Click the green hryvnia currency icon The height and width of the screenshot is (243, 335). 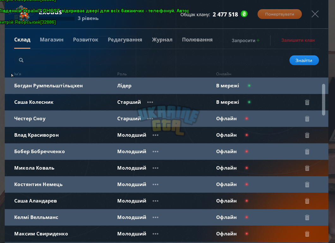tap(244, 14)
